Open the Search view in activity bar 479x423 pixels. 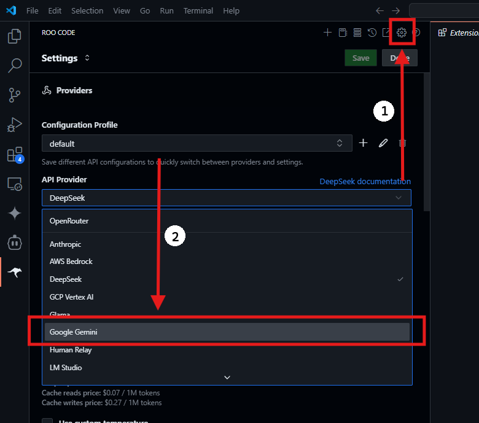[x=14, y=65]
